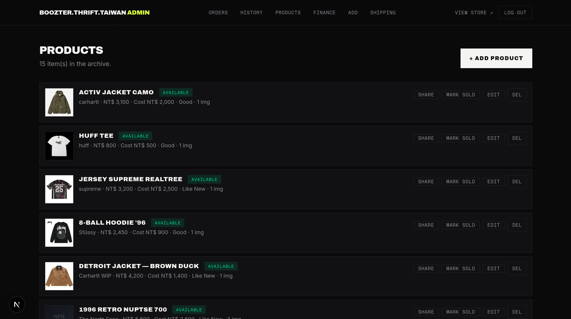Click the 8-Ball Hoodie '96 title
The height and width of the screenshot is (319, 571).
pos(112,223)
